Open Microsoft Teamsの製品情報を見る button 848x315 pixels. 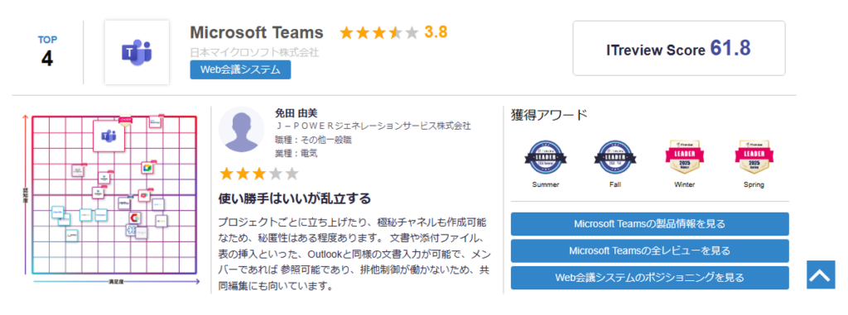pos(649,224)
